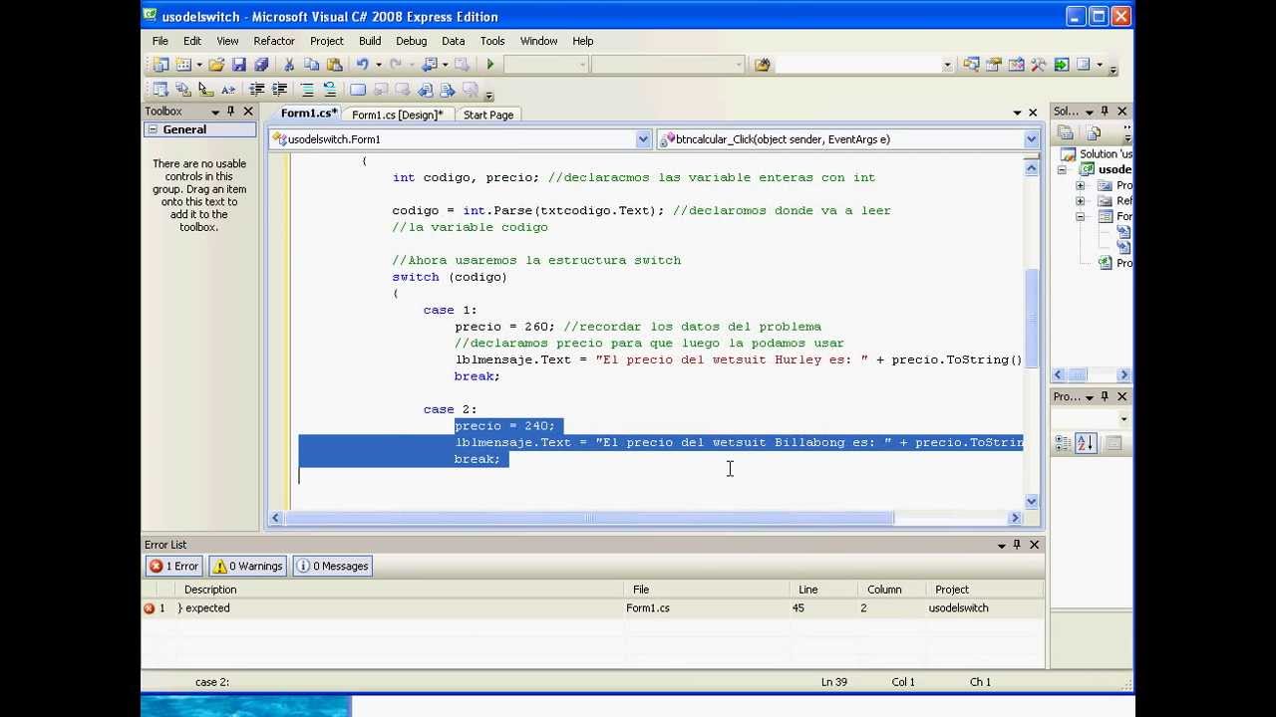Select the '} expected' error row
Image resolution: width=1276 pixels, height=717 pixels.
[593, 607]
